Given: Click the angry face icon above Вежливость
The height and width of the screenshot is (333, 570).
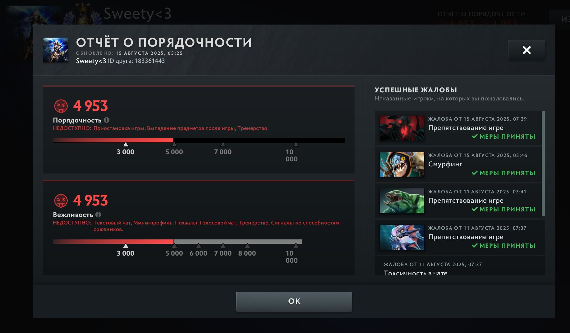Looking at the screenshot, I should tap(61, 201).
